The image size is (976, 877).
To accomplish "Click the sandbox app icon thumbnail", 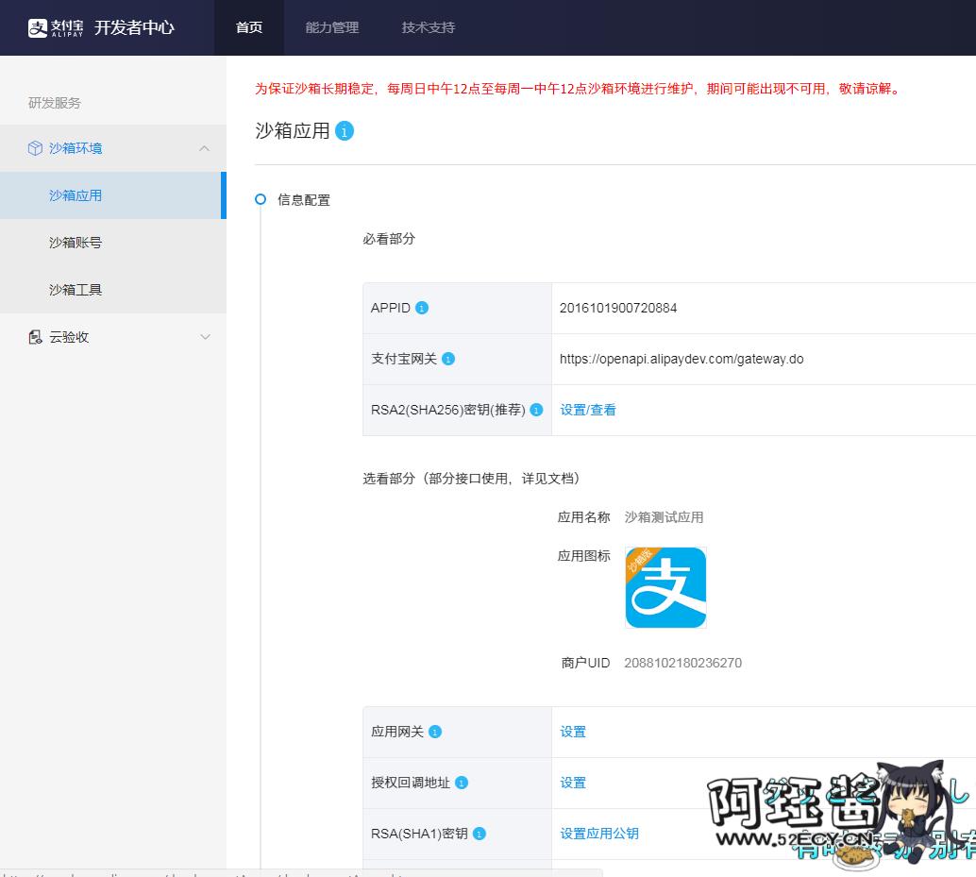I will pos(665,587).
